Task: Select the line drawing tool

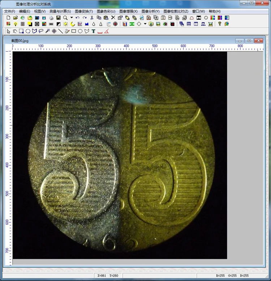Action: click(61, 31)
